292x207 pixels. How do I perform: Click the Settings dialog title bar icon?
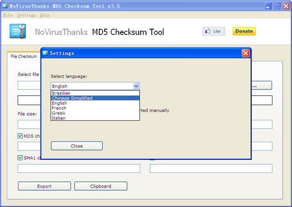pyautogui.click(x=45, y=53)
